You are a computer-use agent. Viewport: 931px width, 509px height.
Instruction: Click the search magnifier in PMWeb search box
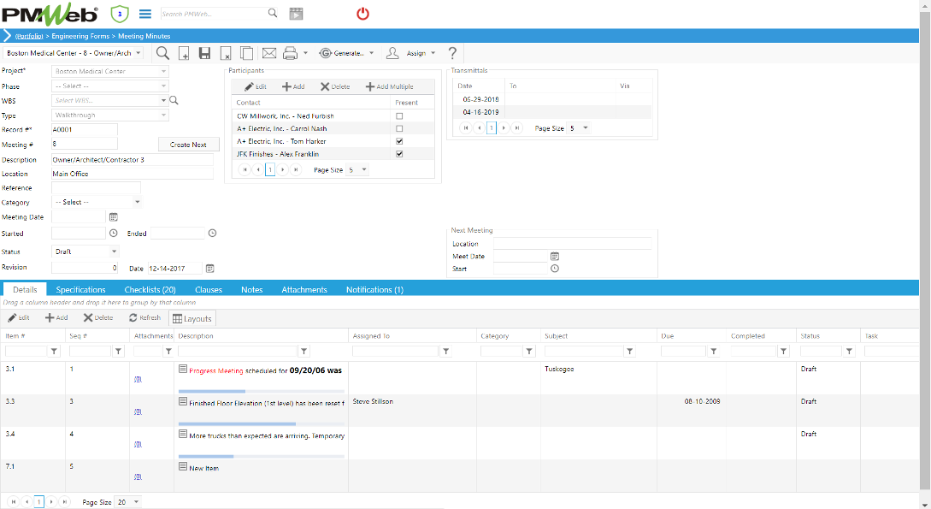pos(273,13)
